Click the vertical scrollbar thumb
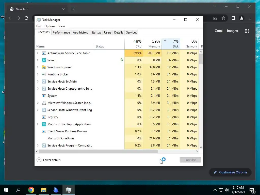The width and height of the screenshot is (260, 195). click(201, 59)
